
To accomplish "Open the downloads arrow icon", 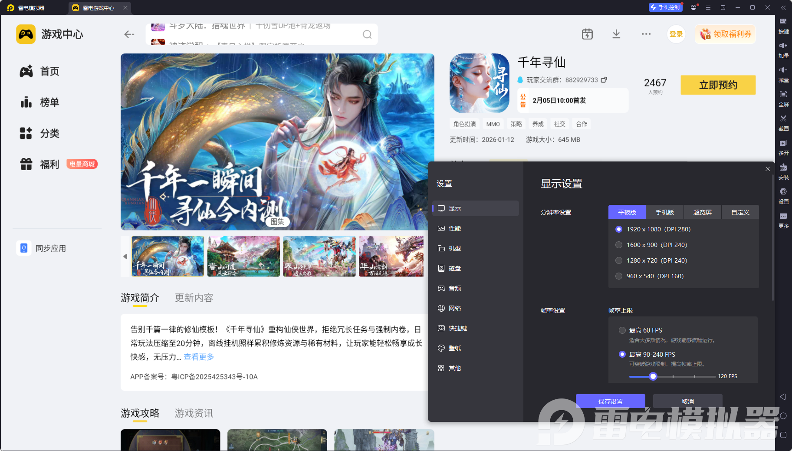I will (616, 34).
